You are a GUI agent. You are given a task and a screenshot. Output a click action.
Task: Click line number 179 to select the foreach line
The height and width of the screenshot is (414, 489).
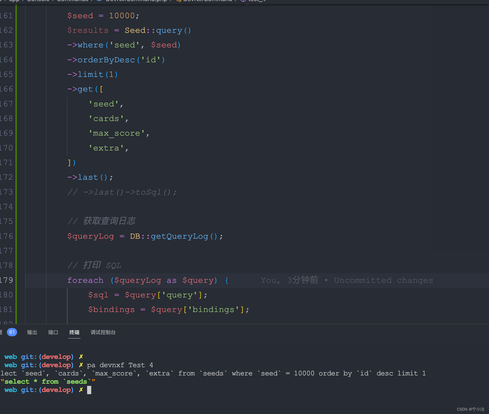(x=7, y=280)
